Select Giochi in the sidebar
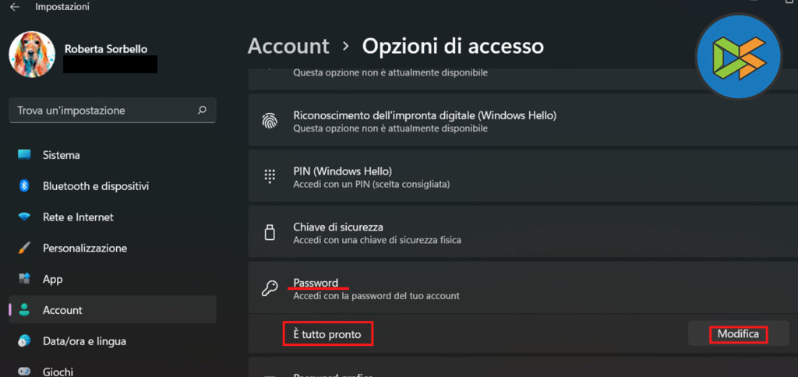 [x=58, y=371]
